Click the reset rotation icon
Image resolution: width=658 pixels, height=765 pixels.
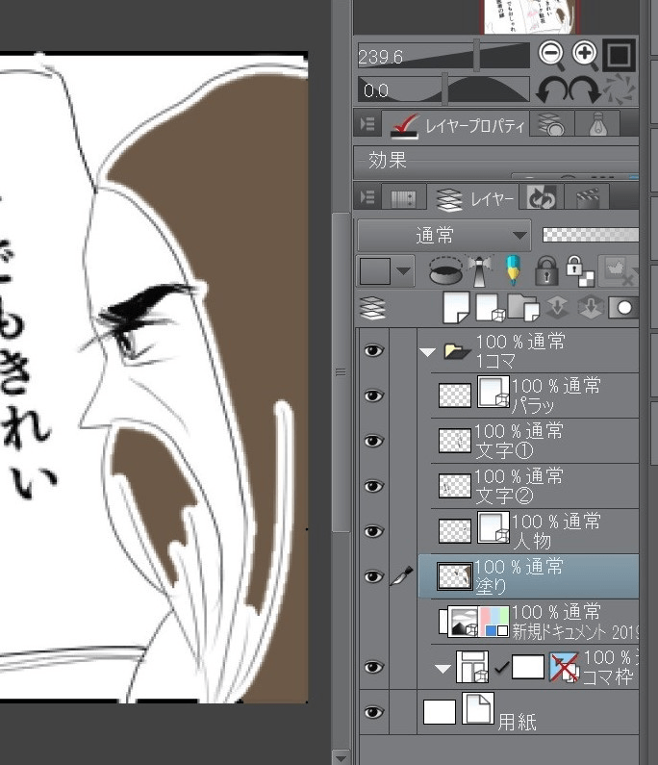(620, 89)
